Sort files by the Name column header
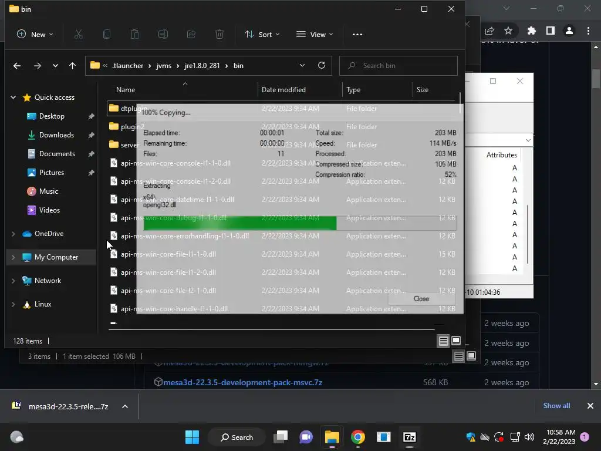This screenshot has height=451, width=601. pos(126,90)
